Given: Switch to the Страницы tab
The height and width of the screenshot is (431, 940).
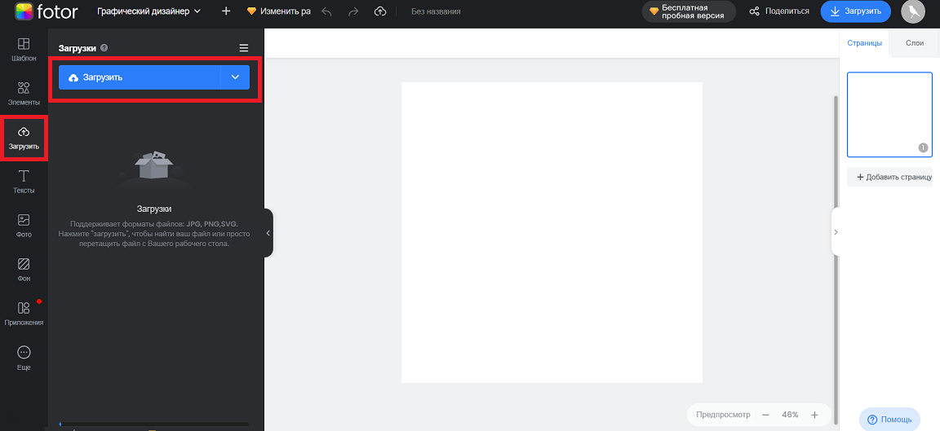Looking at the screenshot, I should click(x=864, y=43).
